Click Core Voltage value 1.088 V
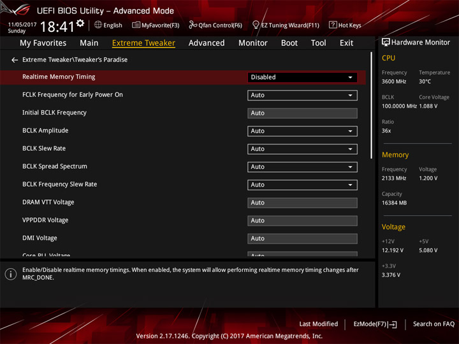This screenshot has width=459, height=344. coord(428,106)
